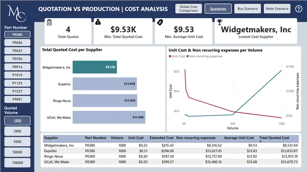Sort table by Extended Cost header
This screenshot has width=307, height=172.
coord(162,138)
